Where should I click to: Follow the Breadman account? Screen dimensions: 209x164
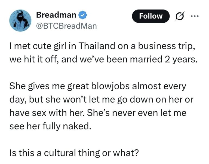(x=151, y=16)
